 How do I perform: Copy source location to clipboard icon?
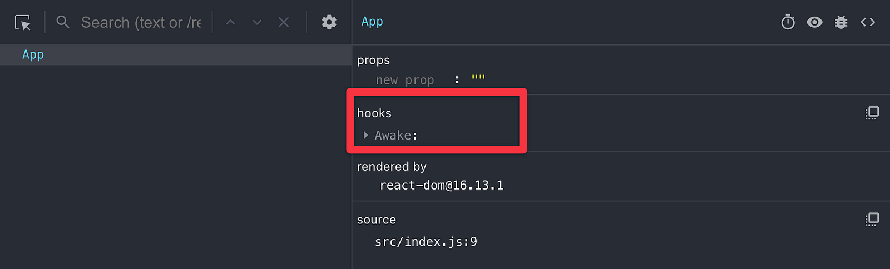(x=872, y=219)
